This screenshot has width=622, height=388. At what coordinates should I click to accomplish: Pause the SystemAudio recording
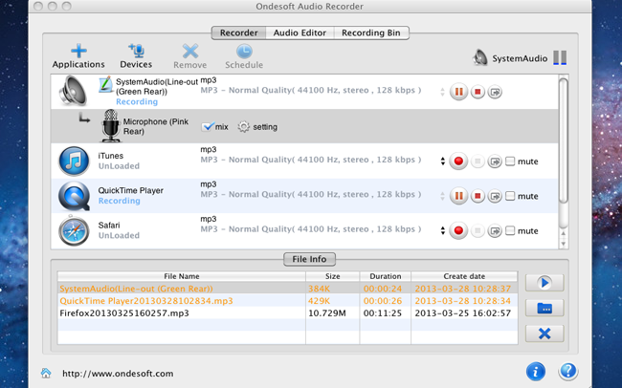point(457,93)
